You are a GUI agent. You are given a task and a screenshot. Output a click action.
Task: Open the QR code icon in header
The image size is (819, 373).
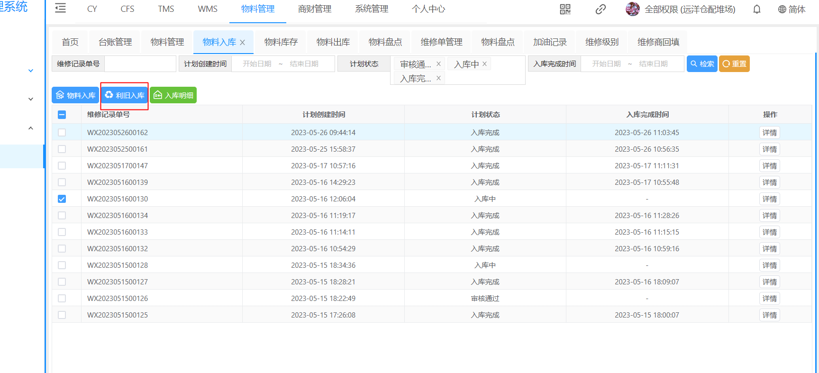[565, 9]
